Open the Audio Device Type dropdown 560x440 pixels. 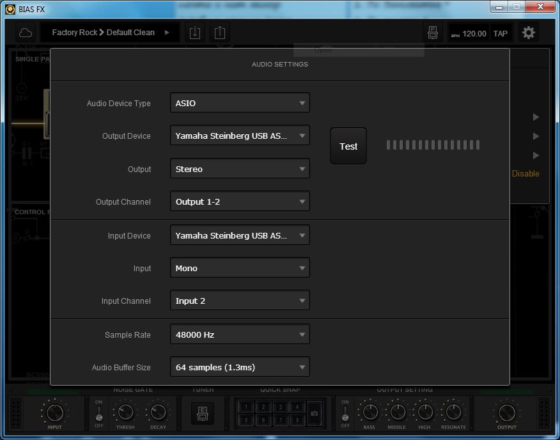(x=240, y=103)
